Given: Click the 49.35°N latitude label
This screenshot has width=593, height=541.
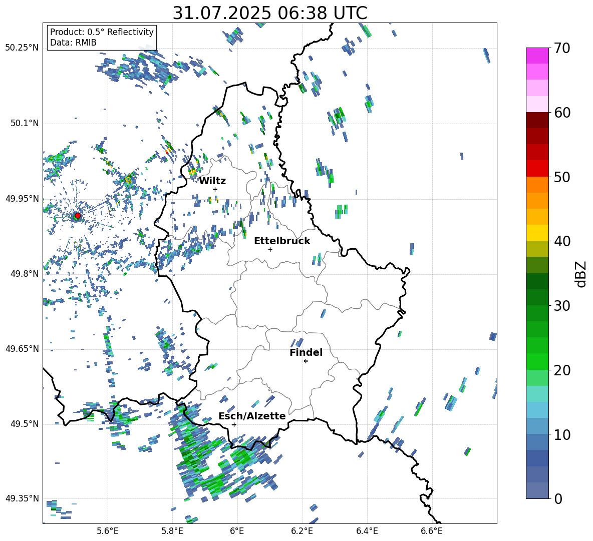Looking at the screenshot, I should coord(22,498).
